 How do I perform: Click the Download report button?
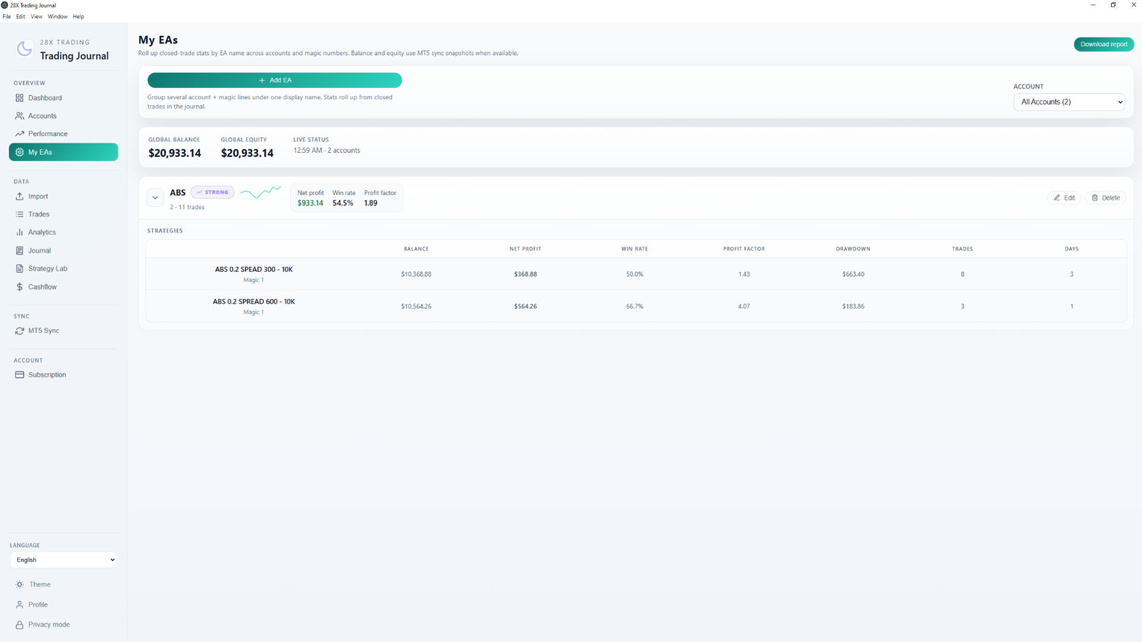coord(1103,45)
